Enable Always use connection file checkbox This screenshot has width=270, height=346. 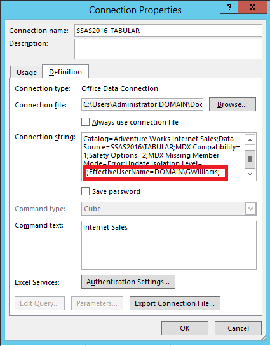(85, 122)
